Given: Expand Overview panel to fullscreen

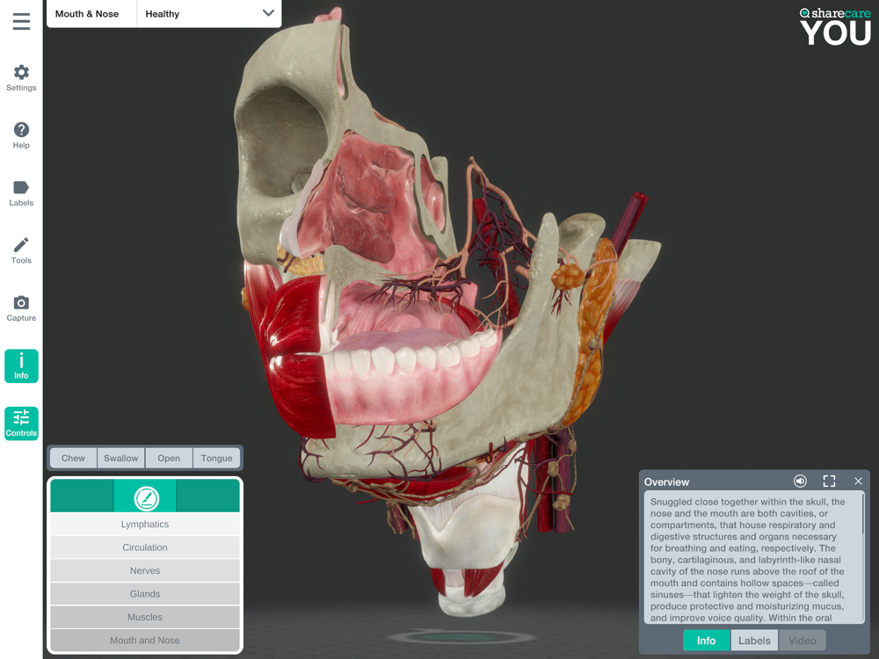Looking at the screenshot, I should 829,482.
